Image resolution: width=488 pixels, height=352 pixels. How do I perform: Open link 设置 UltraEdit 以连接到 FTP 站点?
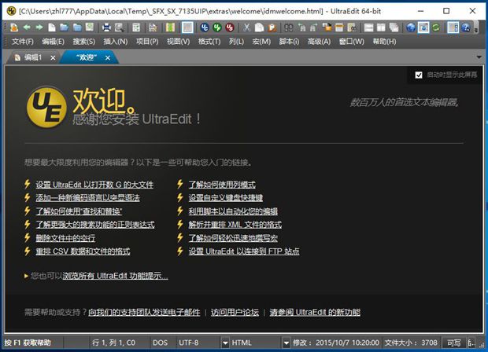click(x=244, y=251)
